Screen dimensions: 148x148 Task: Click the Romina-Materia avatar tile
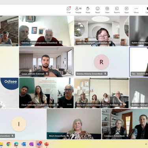[101, 62]
